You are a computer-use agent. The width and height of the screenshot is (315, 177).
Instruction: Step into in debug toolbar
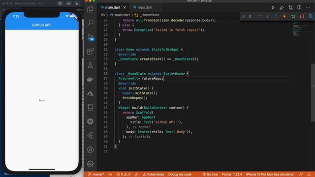pyautogui.click(x=267, y=16)
